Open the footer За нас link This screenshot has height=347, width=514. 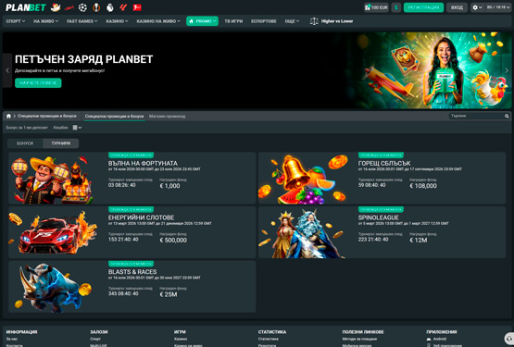pos(12,339)
